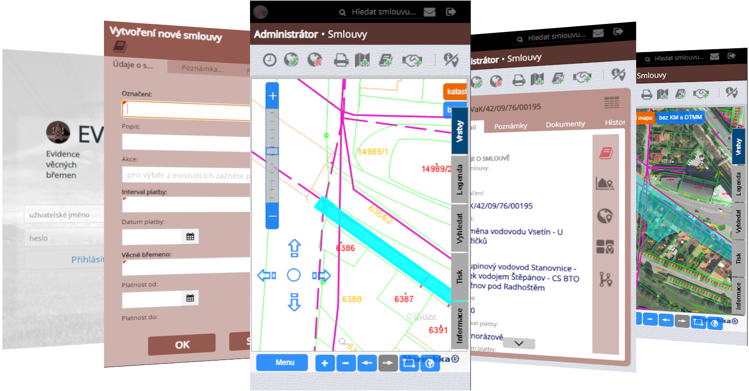This screenshot has width=749, height=391.
Task: Click the Interval platby field
Action: point(186,205)
